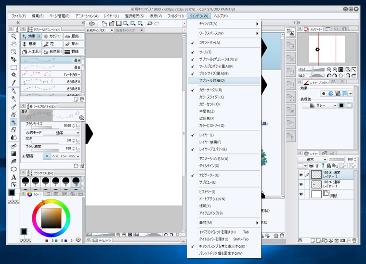Uncheck ツール(T) in Window menu
The height and width of the screenshot is (264, 366).
pos(224,52)
